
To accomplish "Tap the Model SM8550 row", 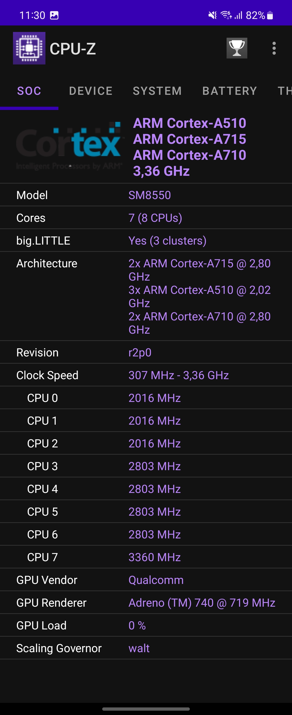I will 146,195.
